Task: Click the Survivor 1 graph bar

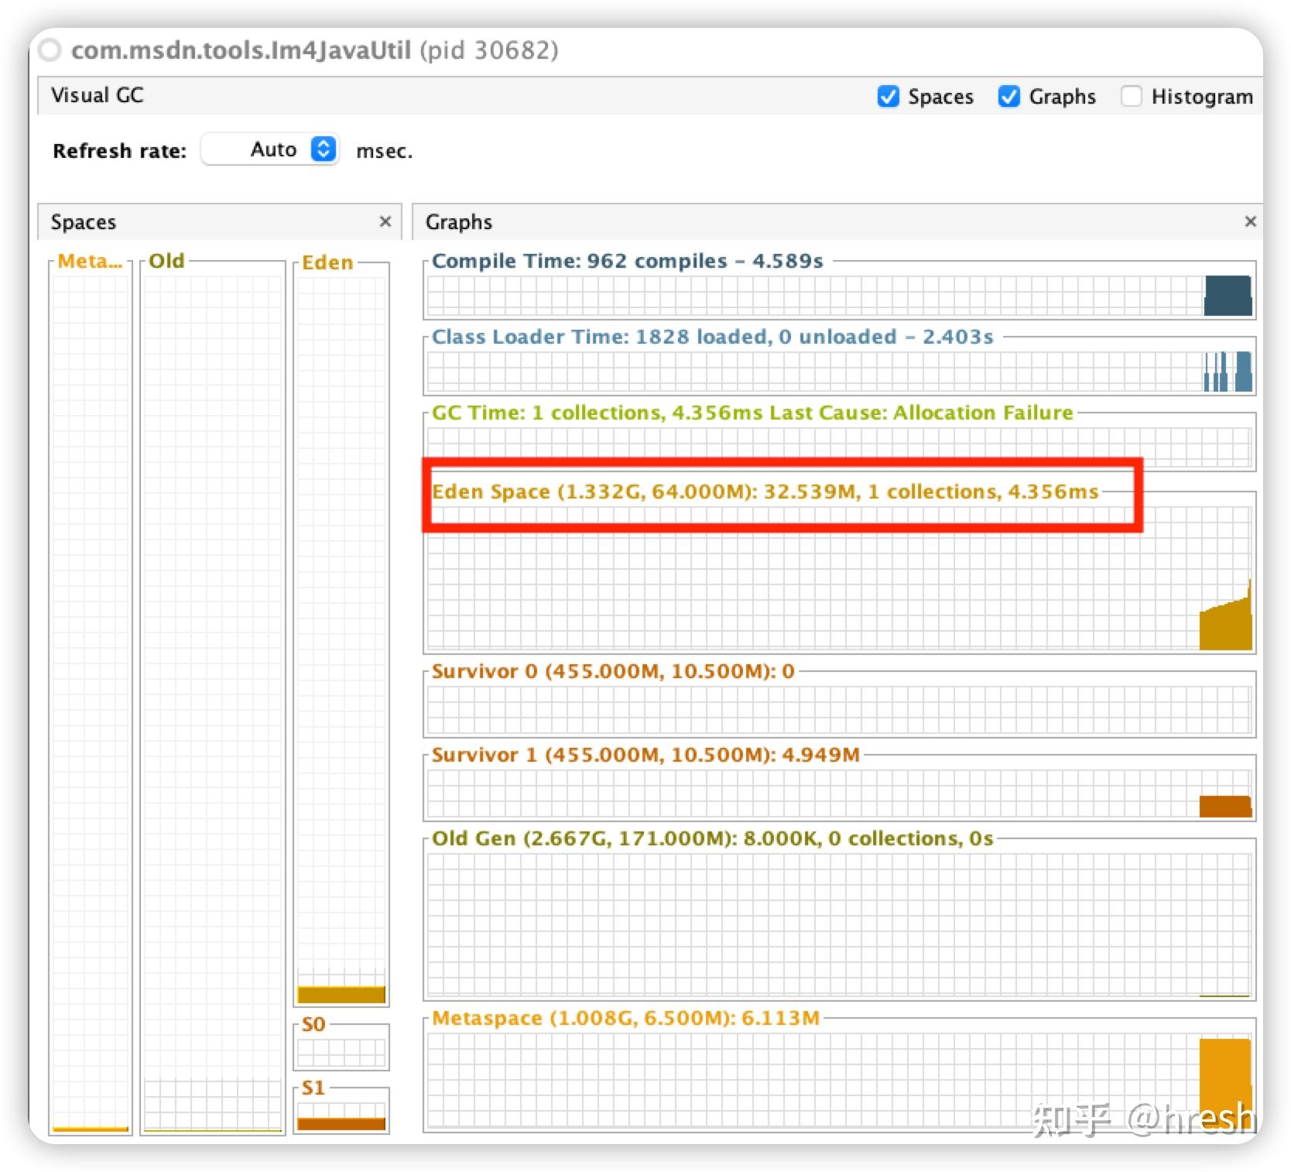Action: click(1225, 807)
